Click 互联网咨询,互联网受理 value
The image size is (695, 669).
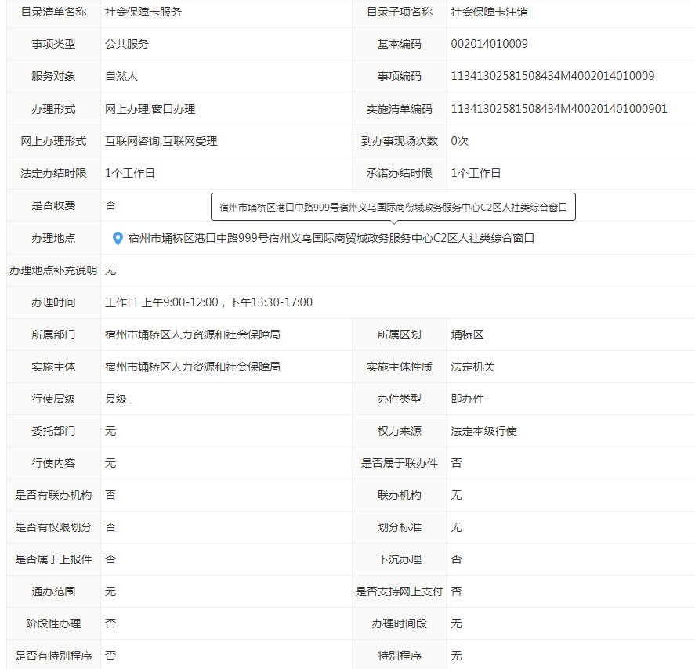point(161,141)
